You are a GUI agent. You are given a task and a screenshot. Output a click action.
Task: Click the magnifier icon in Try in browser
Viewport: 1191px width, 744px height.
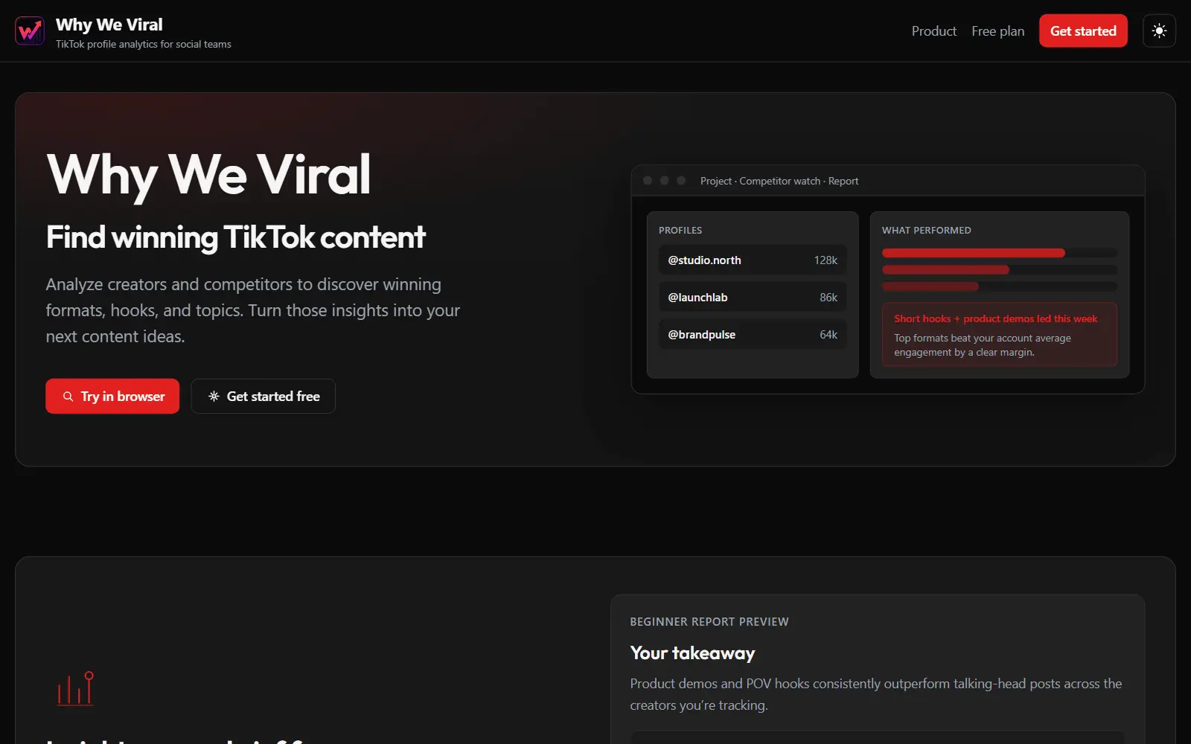[x=68, y=397]
